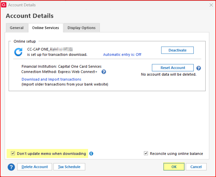Click the Account Details heading

click(x=30, y=16)
